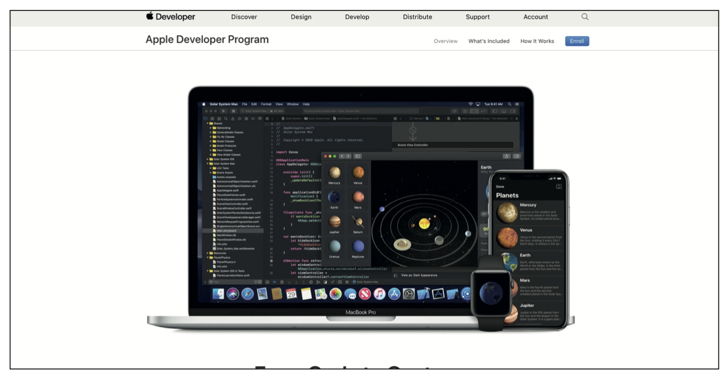Open the Apple Developer home logo
The image size is (726, 375).
point(171,17)
